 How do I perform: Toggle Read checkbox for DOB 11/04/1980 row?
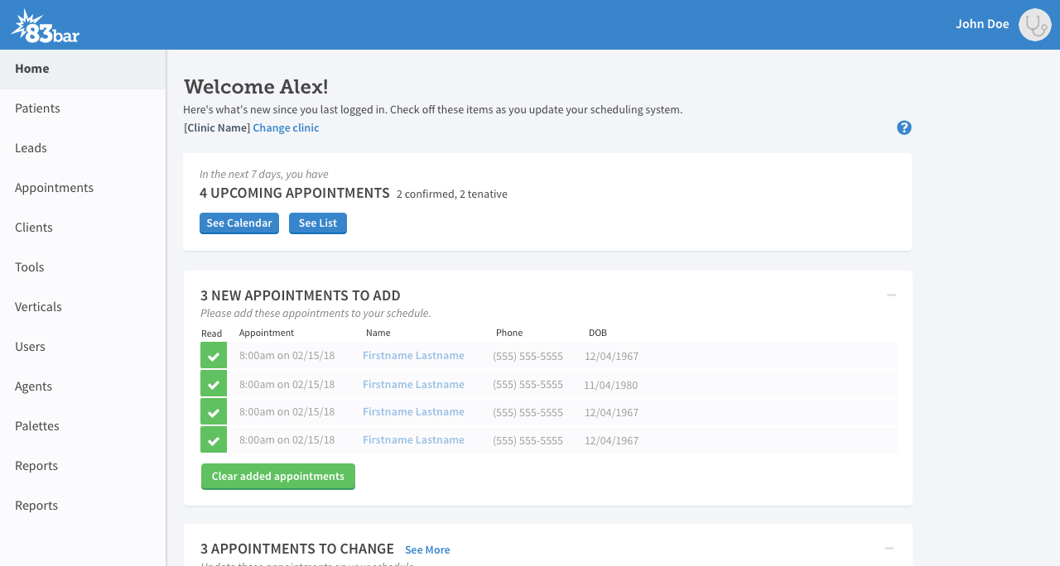point(214,384)
